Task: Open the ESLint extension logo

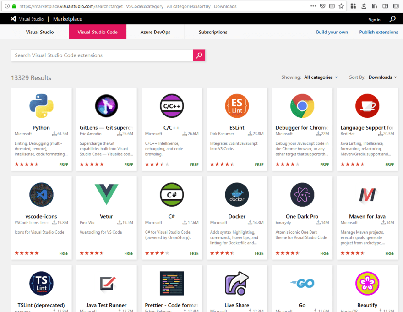Action: (237, 106)
